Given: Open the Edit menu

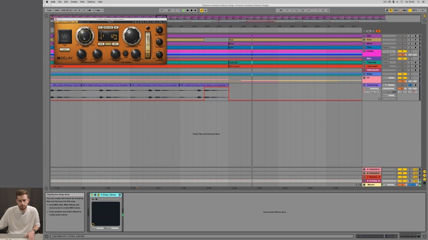Looking at the screenshot, I should pyautogui.click(x=66, y=2).
